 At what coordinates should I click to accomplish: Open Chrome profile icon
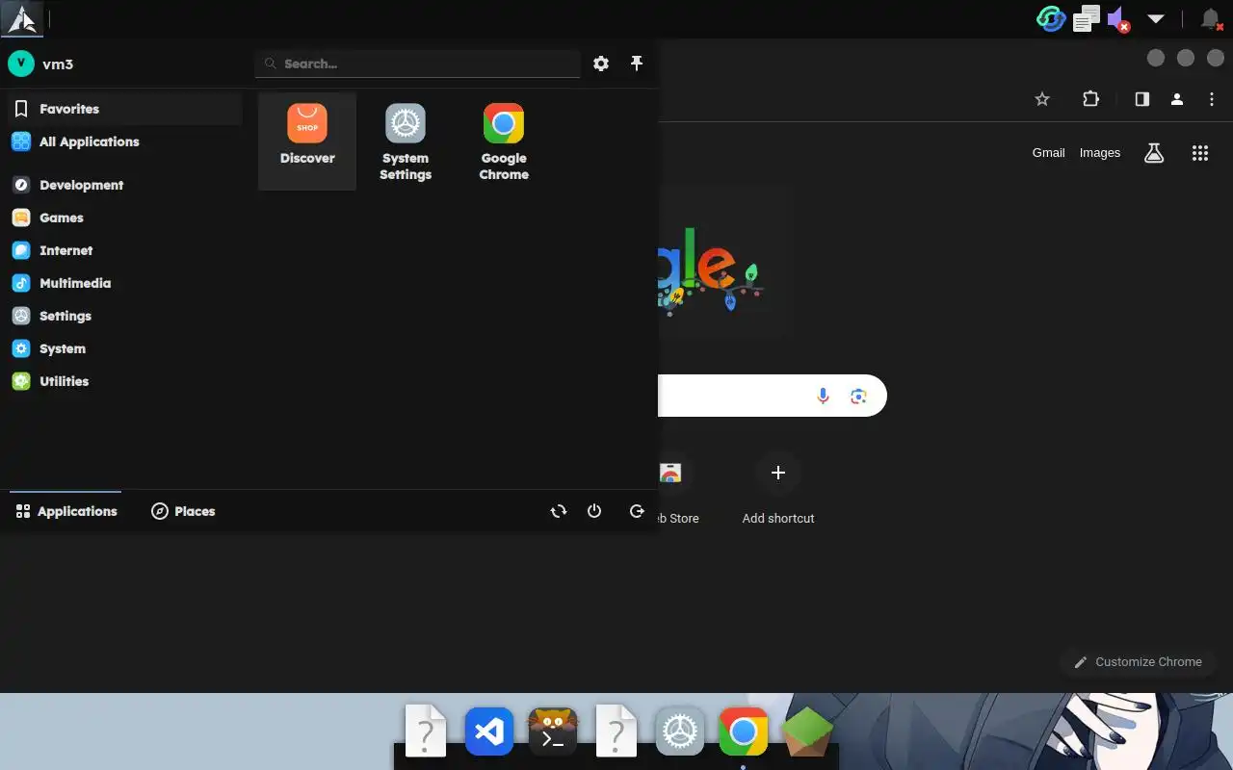[1177, 99]
